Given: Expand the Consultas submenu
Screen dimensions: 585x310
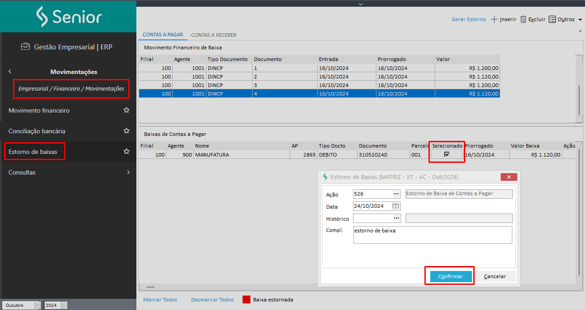Looking at the screenshot, I should tap(128, 172).
